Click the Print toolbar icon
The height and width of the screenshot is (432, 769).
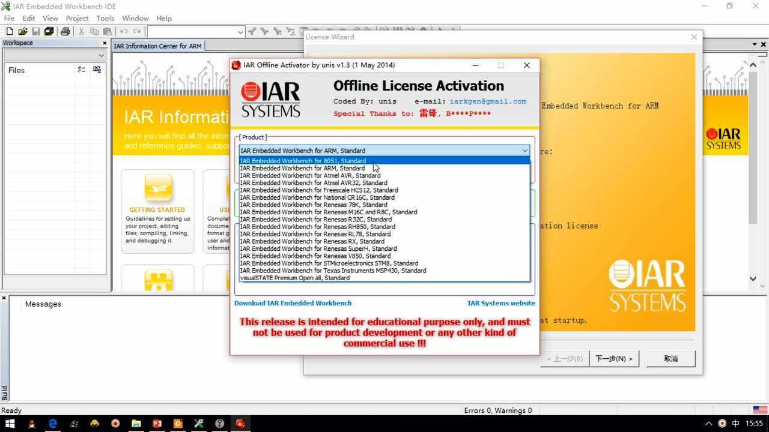pyautogui.click(x=65, y=31)
